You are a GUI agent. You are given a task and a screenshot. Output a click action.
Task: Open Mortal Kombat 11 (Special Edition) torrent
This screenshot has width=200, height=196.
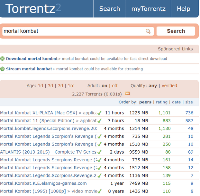37,121
